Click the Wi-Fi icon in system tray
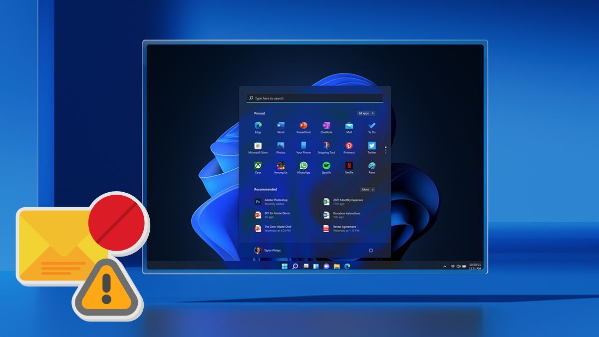This screenshot has width=599, height=337. click(453, 267)
